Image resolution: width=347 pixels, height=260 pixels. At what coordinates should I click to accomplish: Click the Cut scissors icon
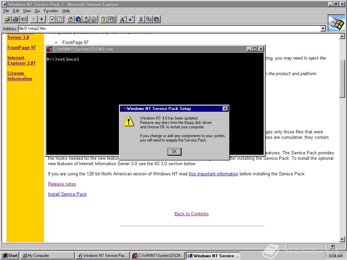click(x=141, y=19)
